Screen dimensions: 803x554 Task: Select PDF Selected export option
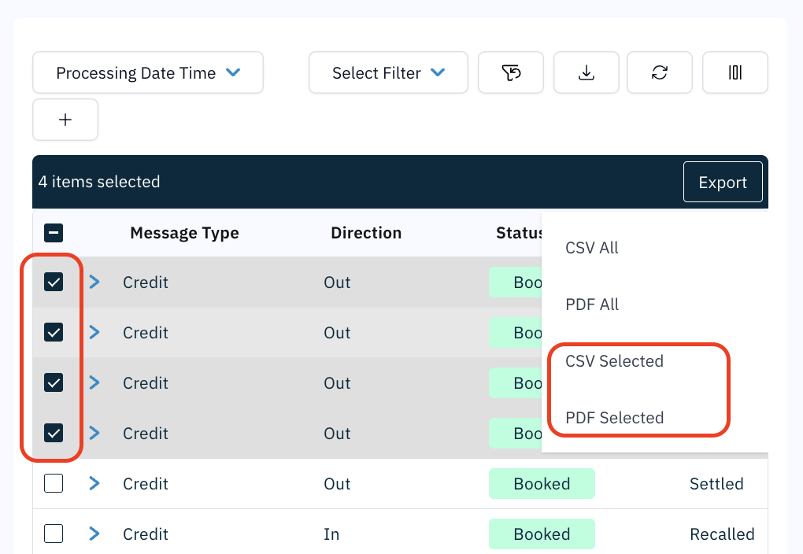[614, 418]
